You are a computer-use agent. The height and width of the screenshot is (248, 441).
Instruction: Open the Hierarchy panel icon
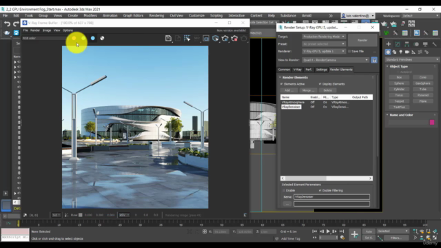pos(407,44)
